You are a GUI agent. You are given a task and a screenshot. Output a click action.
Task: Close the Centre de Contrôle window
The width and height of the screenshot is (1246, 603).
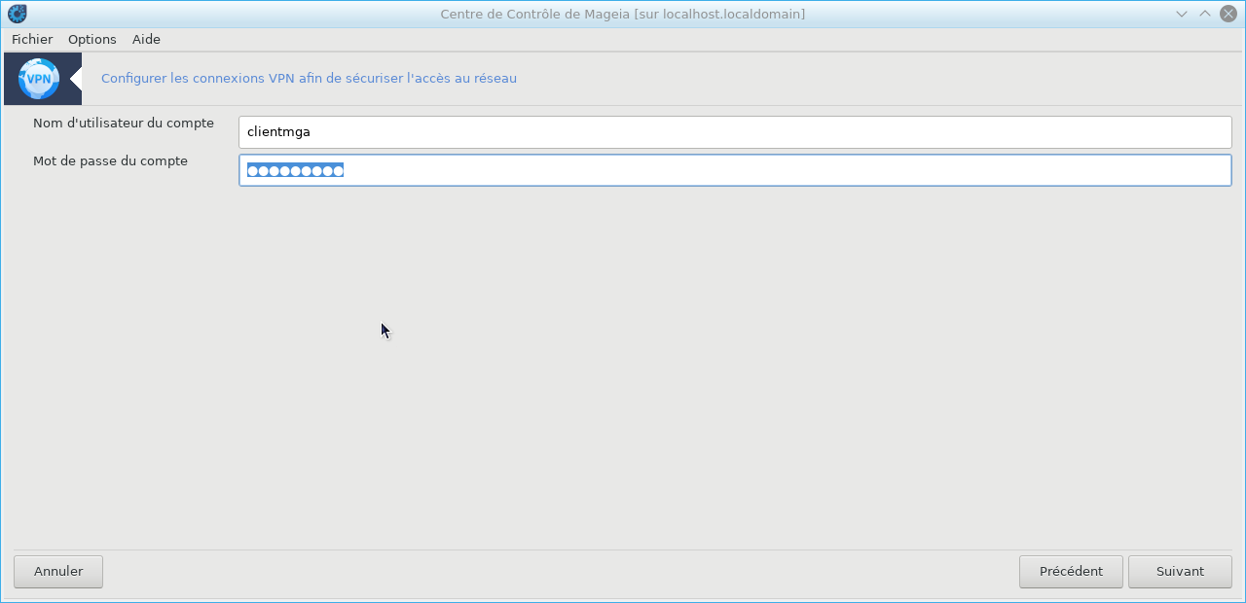[x=1228, y=14]
